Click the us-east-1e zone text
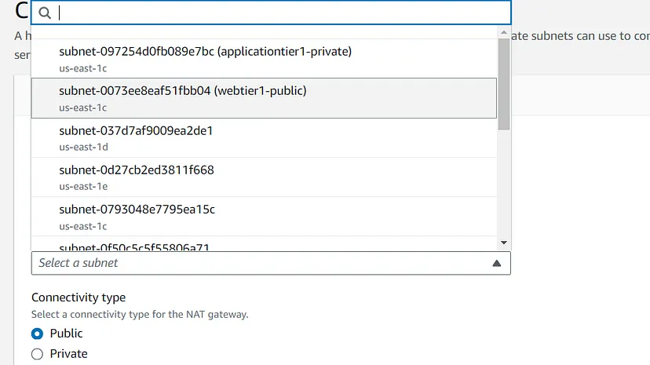Viewport: 650px width, 365px height. [82, 186]
